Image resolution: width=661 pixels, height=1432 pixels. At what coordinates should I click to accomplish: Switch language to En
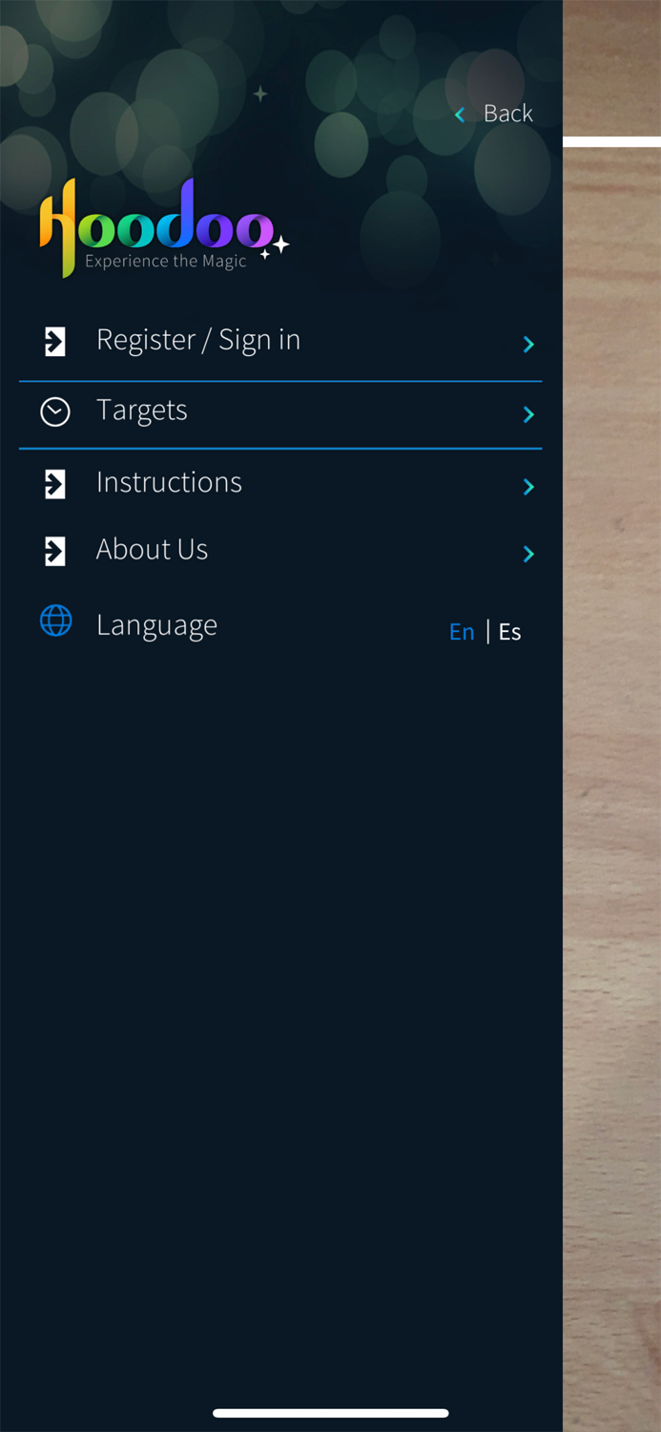click(462, 631)
